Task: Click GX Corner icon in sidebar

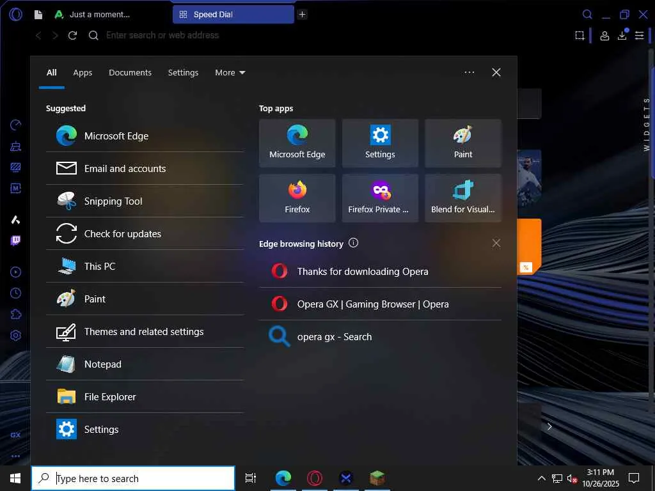Action: (15, 435)
